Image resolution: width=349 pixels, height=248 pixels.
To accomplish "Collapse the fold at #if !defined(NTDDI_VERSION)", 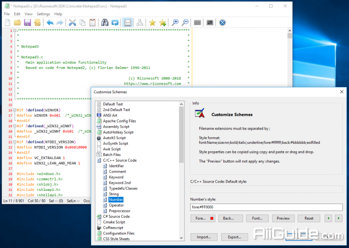I will click(15, 142).
